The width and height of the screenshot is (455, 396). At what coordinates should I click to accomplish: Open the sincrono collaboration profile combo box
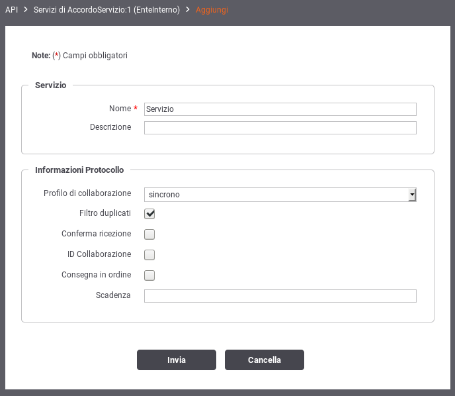tap(280, 195)
